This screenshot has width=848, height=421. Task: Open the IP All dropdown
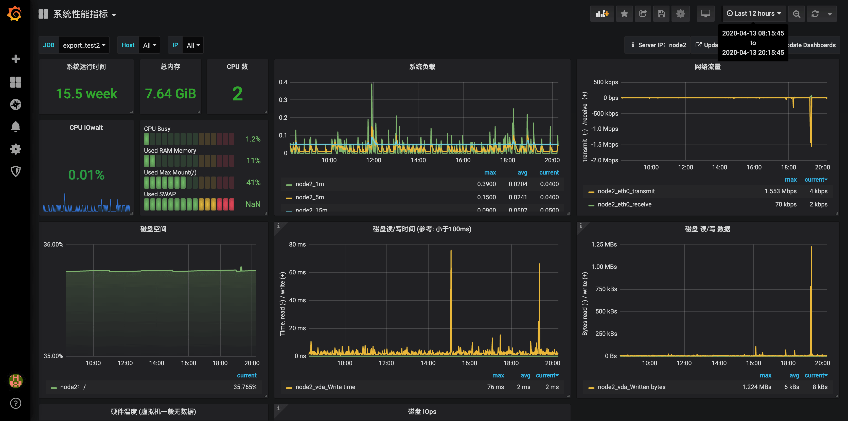pyautogui.click(x=193, y=45)
